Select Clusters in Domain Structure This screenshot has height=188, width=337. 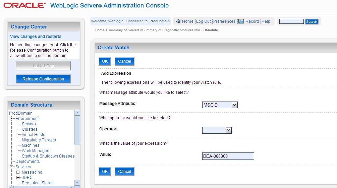[x=30, y=129]
